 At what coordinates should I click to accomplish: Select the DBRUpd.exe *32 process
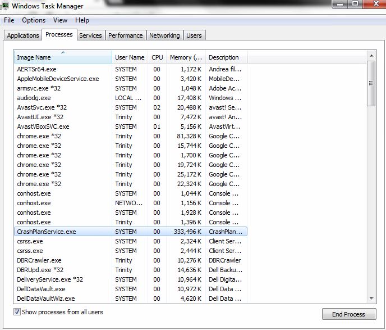pos(131,270)
